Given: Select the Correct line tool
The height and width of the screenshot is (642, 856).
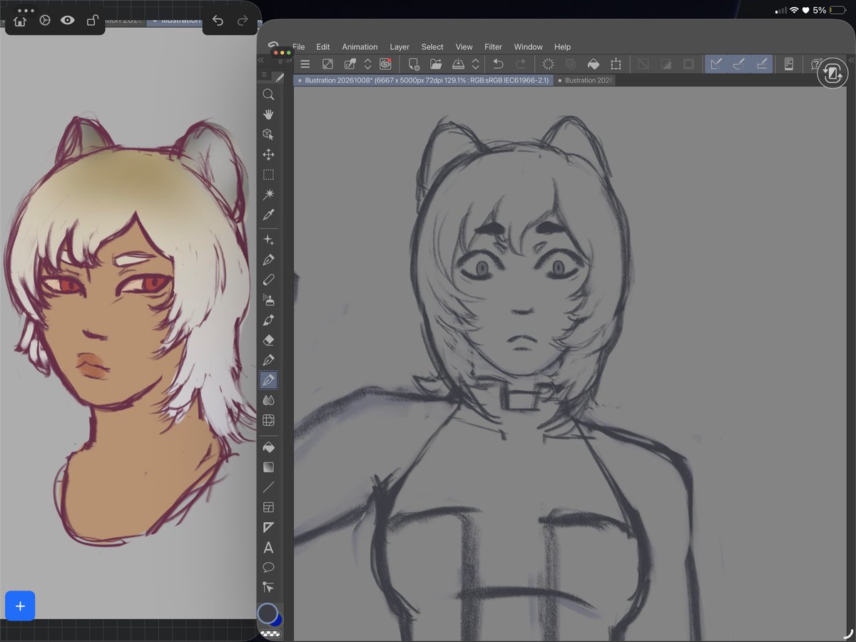Looking at the screenshot, I should (268, 588).
